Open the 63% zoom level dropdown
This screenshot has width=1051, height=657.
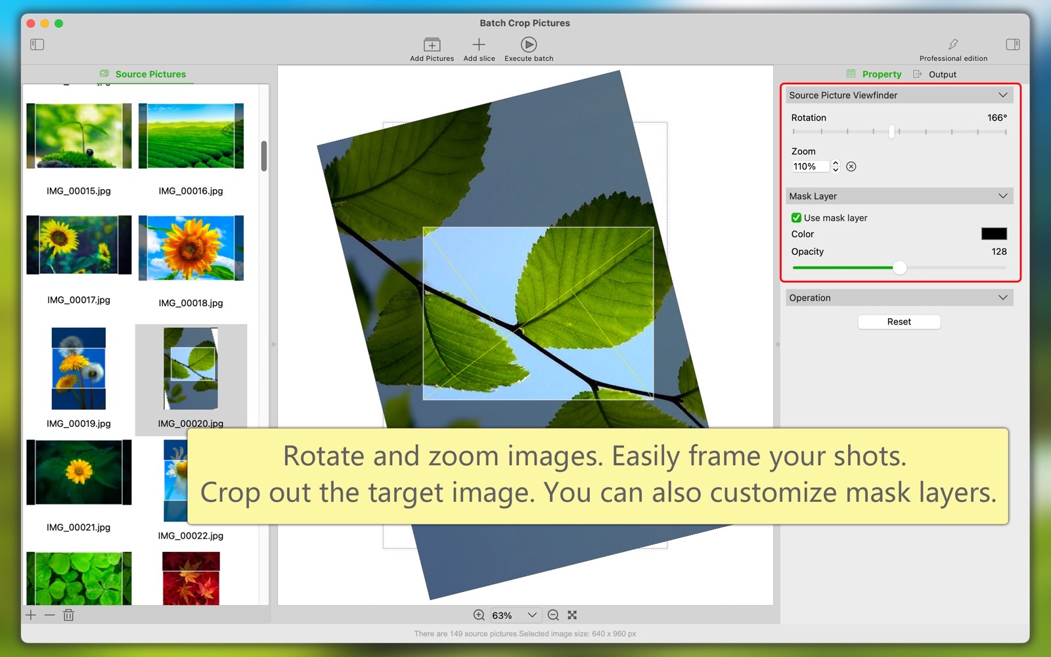(x=531, y=615)
